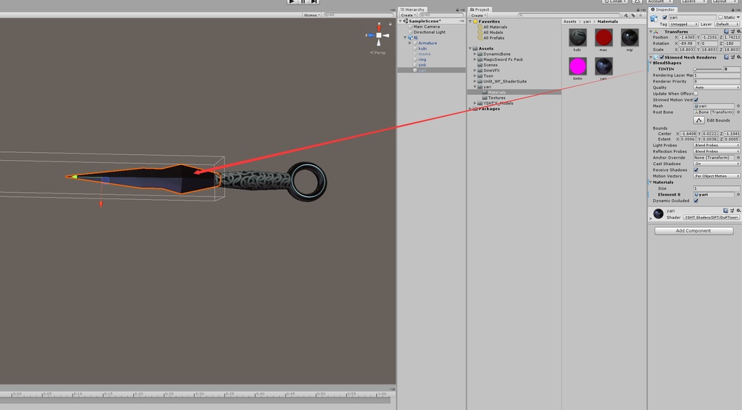Click 'Assets' in the breadcrumb path
The height and width of the screenshot is (410, 742).
570,21
